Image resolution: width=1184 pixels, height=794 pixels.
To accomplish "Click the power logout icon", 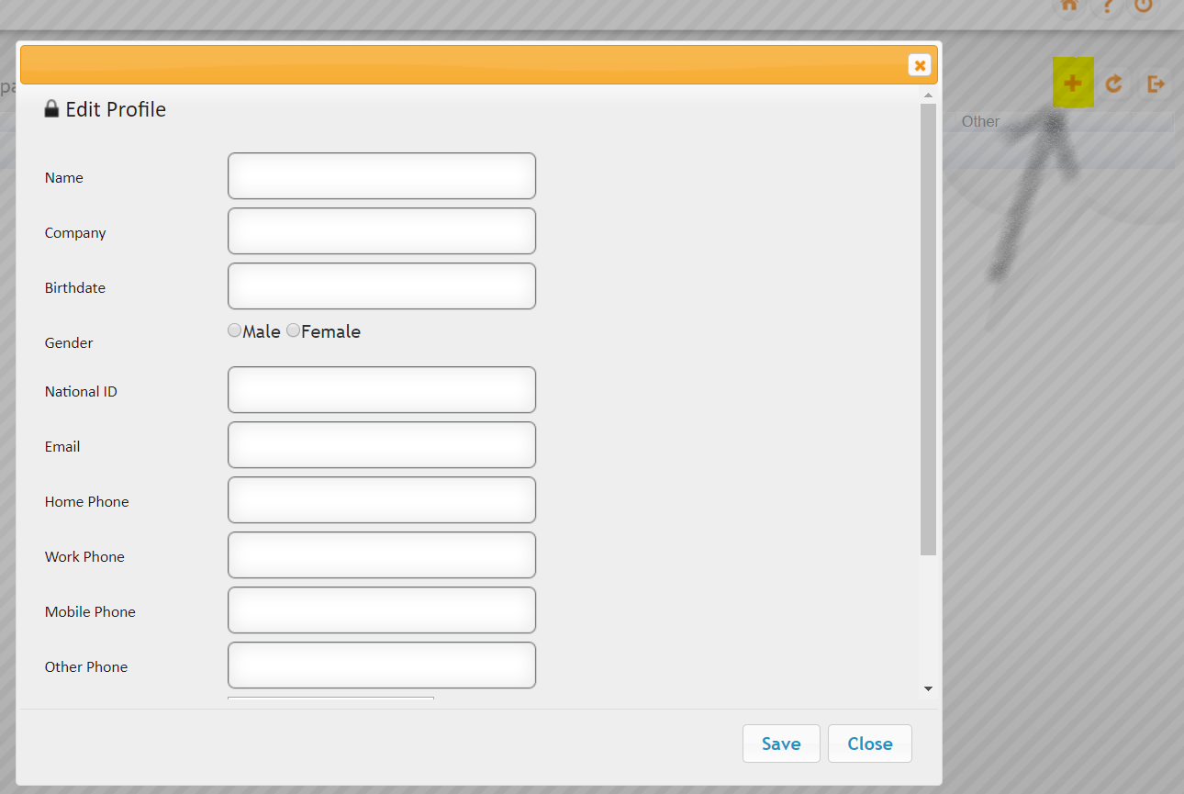I will (x=1143, y=6).
